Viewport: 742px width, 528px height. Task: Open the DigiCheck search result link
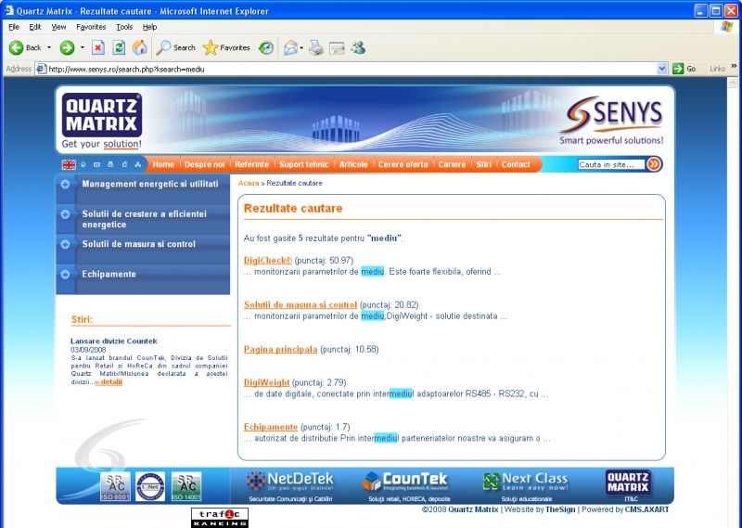coord(267,261)
